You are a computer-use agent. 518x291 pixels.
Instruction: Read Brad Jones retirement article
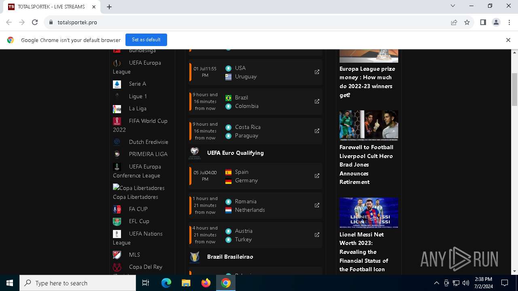[x=366, y=164]
